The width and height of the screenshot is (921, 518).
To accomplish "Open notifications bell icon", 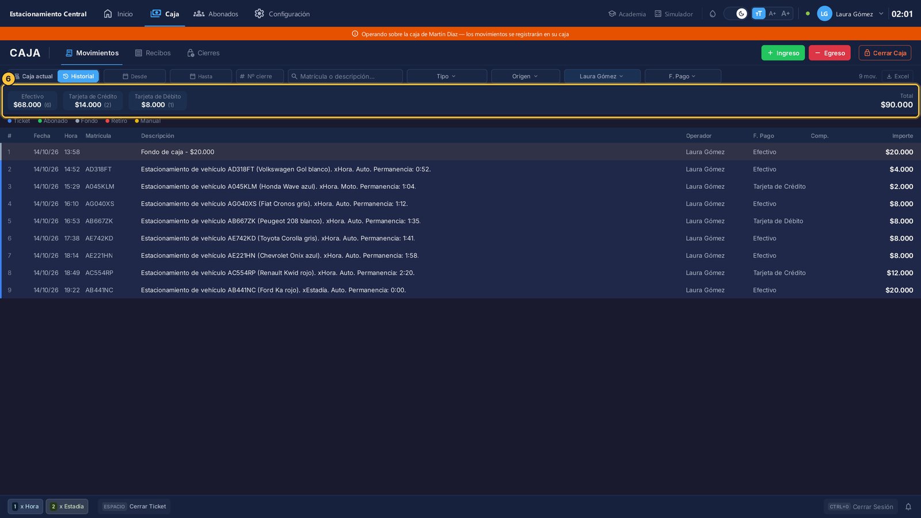I will [908, 506].
